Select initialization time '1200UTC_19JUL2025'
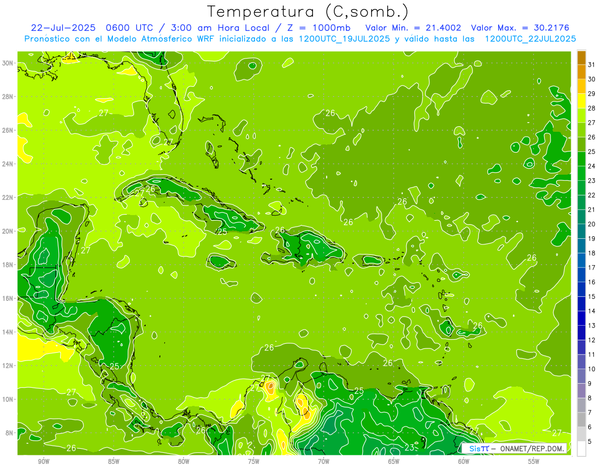The height and width of the screenshot is (468, 605). (x=344, y=38)
